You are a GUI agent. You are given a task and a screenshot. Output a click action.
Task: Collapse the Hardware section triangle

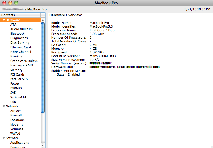(x=4, y=20)
